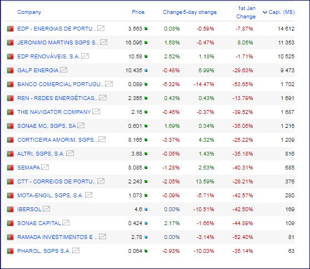
Task: Open GALP ENERGIA company link
Action: click(38, 70)
